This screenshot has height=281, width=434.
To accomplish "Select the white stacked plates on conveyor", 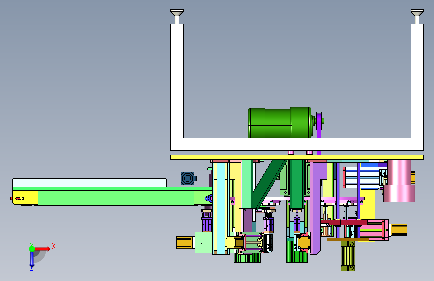I will (89, 183).
